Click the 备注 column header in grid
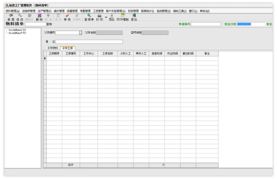This screenshot has width=277, height=180. click(x=207, y=53)
